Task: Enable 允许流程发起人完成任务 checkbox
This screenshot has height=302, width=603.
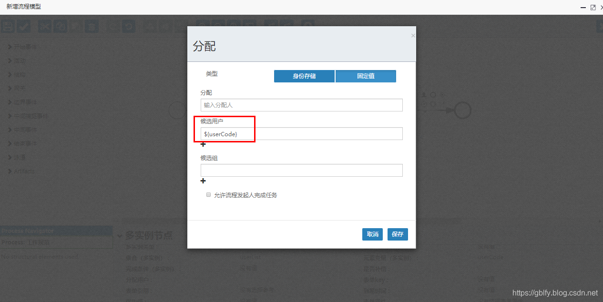Action: tap(208, 194)
